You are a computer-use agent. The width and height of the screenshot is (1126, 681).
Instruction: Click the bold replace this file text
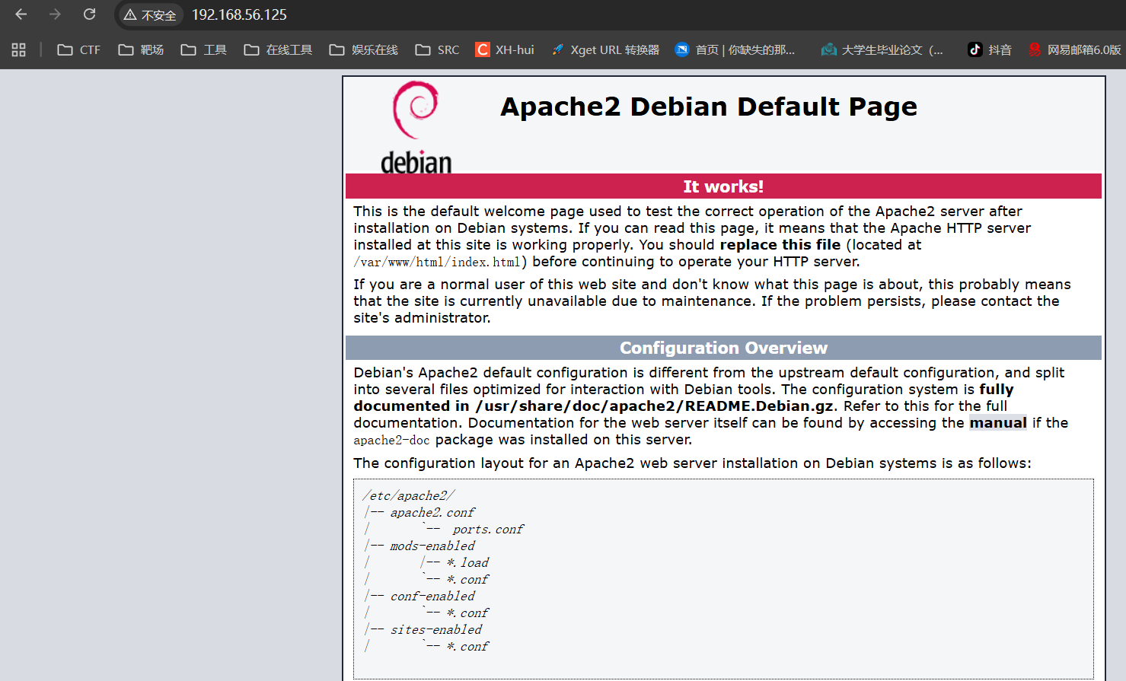[x=780, y=245]
